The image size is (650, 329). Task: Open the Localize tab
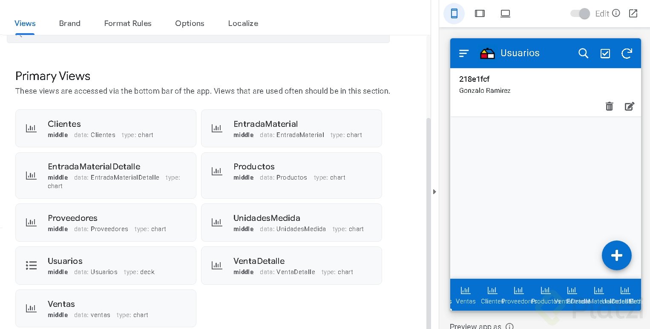coord(243,23)
